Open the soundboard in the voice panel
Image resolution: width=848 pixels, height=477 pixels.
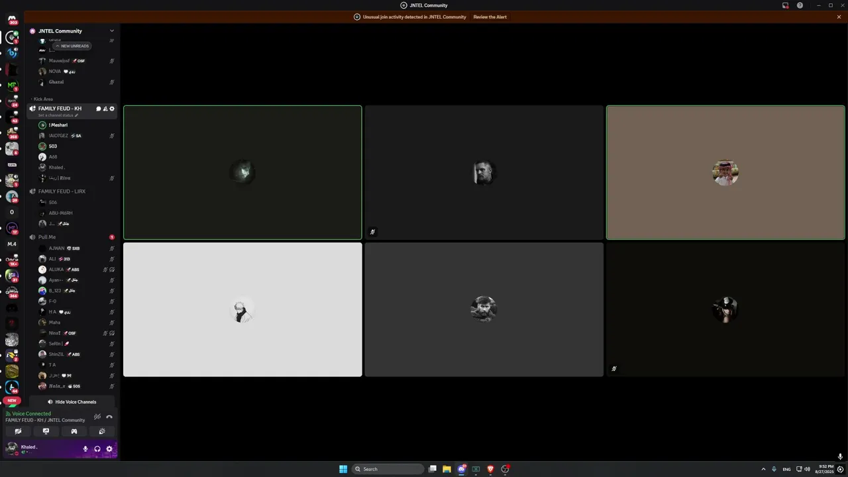pyautogui.click(x=101, y=431)
